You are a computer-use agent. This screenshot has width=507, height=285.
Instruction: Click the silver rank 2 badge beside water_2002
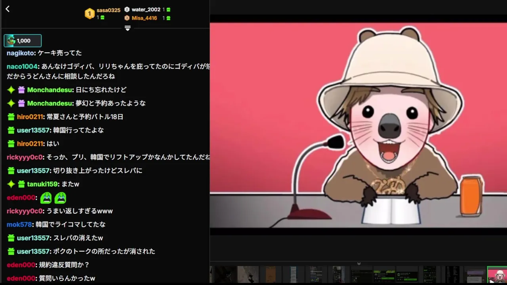[127, 9]
